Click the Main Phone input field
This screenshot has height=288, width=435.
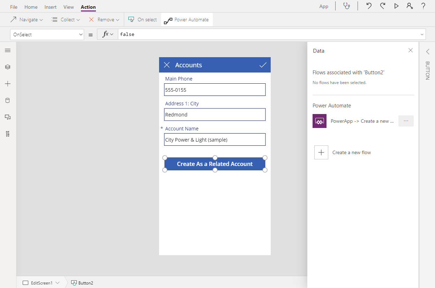coord(215,90)
